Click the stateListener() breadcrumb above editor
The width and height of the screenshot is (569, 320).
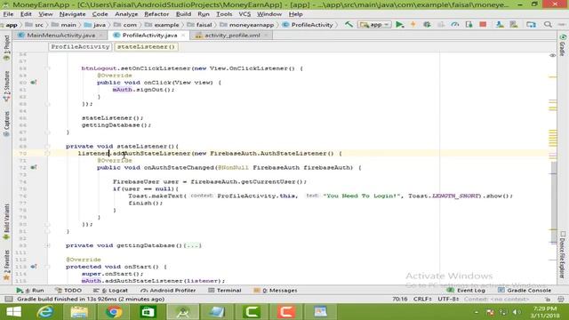(146, 47)
